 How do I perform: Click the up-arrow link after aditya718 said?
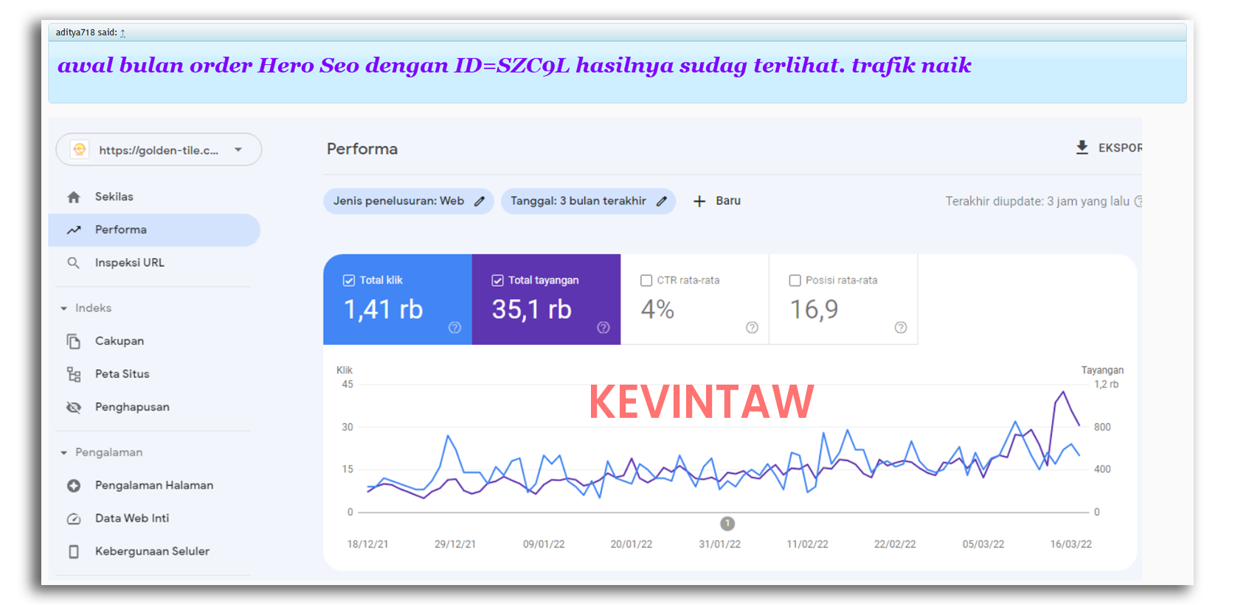point(122,32)
